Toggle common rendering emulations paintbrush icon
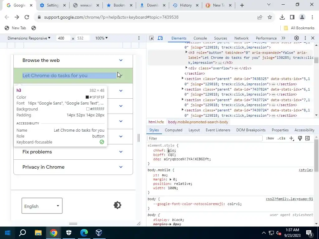This screenshot has height=239, width=319. click(x=300, y=138)
